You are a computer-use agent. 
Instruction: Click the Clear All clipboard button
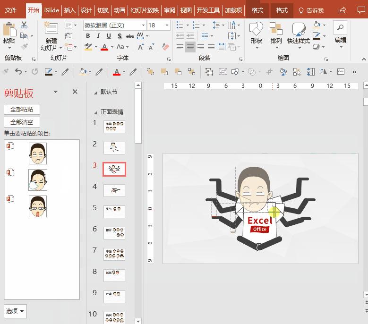coord(22,122)
